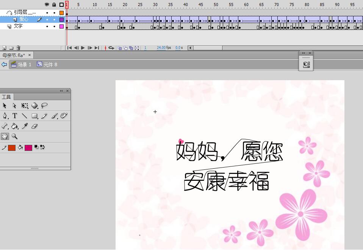The height and width of the screenshot is (250, 363).
Task: Click the back arrow in edit bar
Action: pyautogui.click(x=4, y=64)
